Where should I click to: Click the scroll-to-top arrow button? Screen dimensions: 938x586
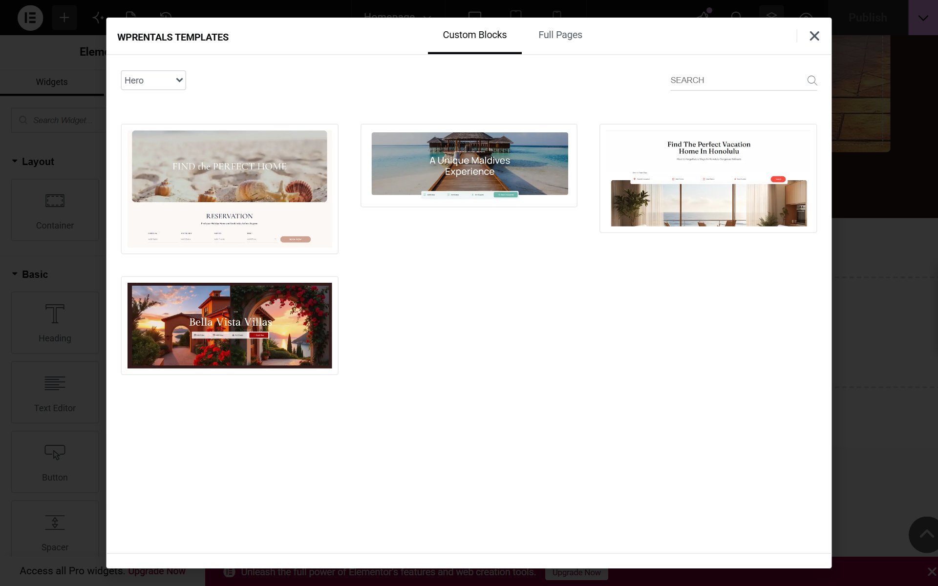click(x=925, y=535)
